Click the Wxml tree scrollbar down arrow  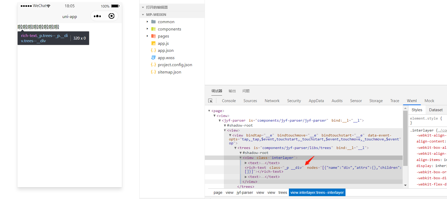405,185
